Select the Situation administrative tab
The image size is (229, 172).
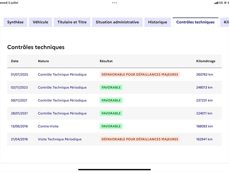tap(117, 22)
